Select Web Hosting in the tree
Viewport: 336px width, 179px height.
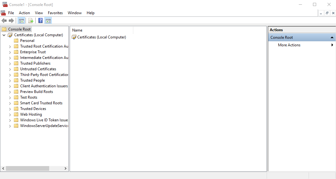pos(31,114)
